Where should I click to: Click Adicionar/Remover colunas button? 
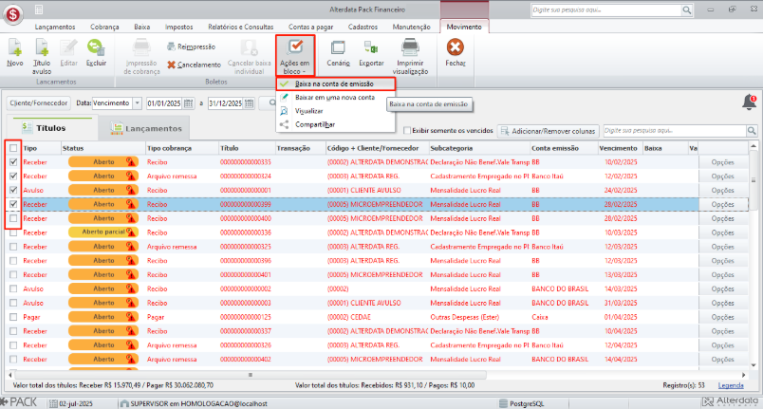pos(548,131)
